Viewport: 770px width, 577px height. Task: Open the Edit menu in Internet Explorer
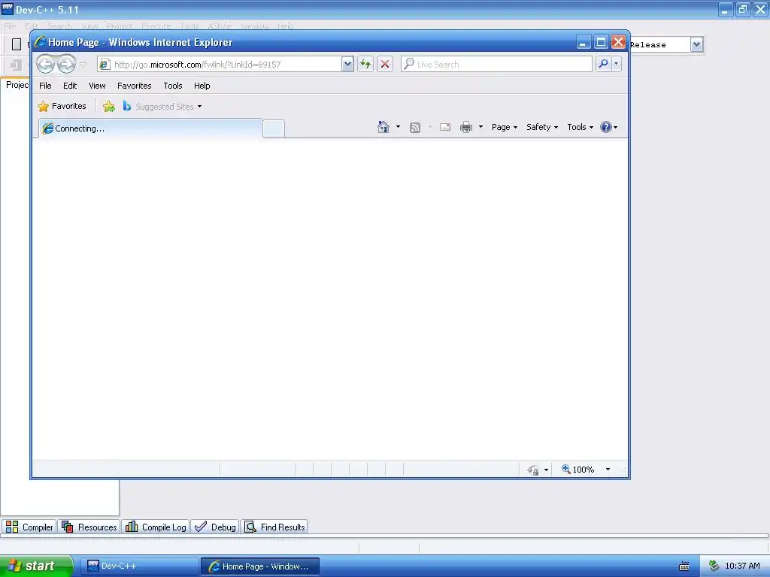coord(70,86)
